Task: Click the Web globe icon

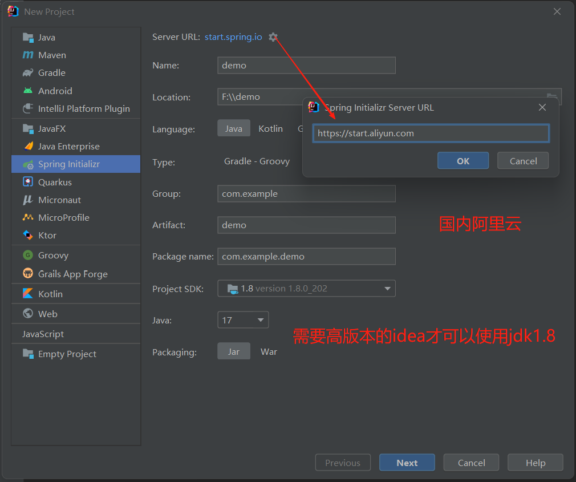Action: click(28, 313)
